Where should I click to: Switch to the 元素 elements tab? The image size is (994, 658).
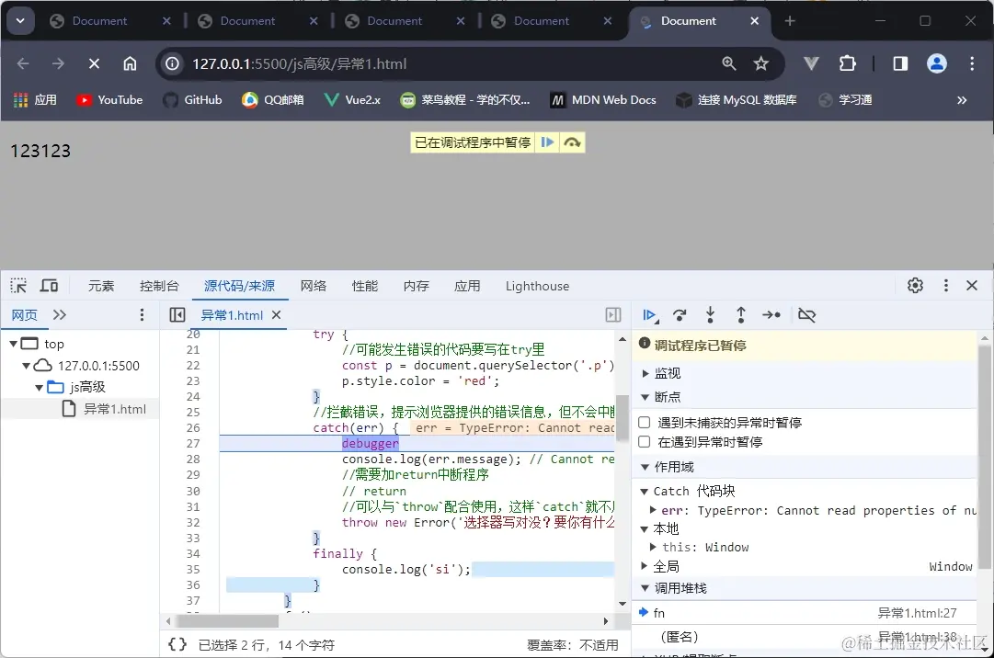point(101,286)
